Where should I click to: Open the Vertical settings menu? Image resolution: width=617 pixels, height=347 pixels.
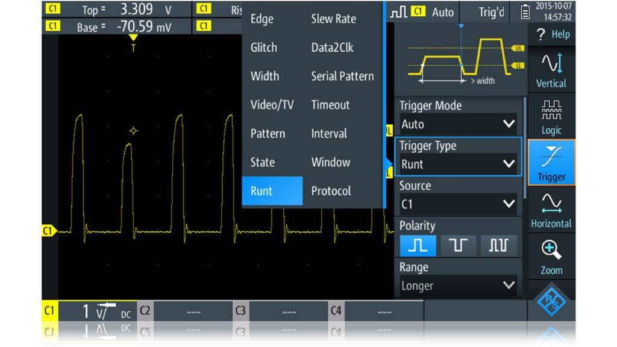(x=552, y=70)
